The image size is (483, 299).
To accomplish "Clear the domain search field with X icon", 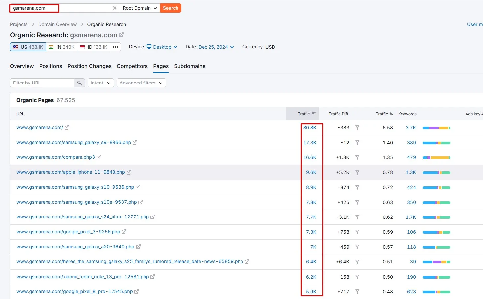I will (x=115, y=8).
